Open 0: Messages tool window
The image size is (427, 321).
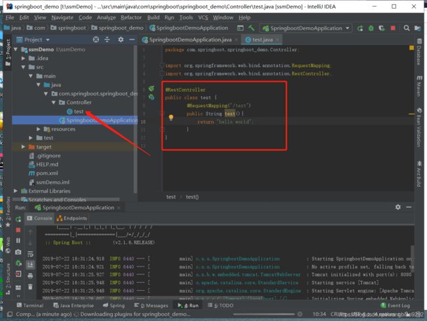pos(151,305)
